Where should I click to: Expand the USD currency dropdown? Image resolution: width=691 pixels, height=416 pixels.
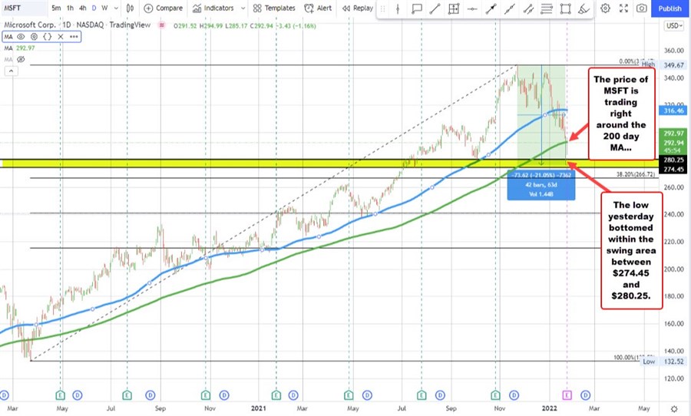pos(673,25)
